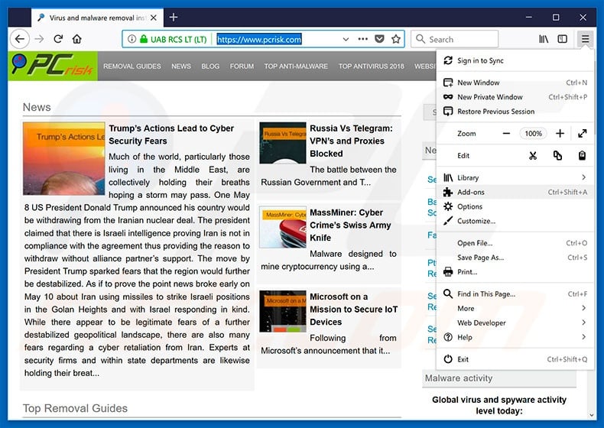Click the PCrisk site logo
This screenshot has width=604, height=428.
coord(53,66)
